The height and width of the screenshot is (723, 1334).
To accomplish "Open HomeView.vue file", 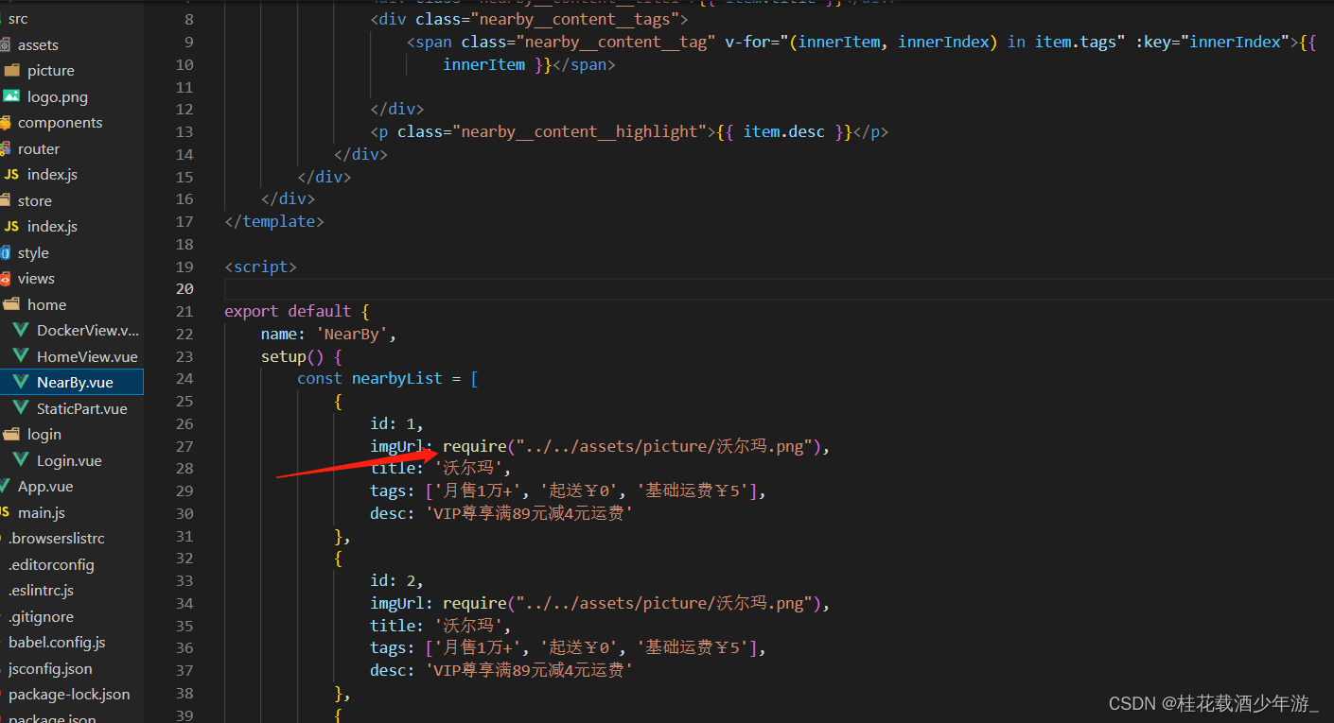I will tap(87, 356).
